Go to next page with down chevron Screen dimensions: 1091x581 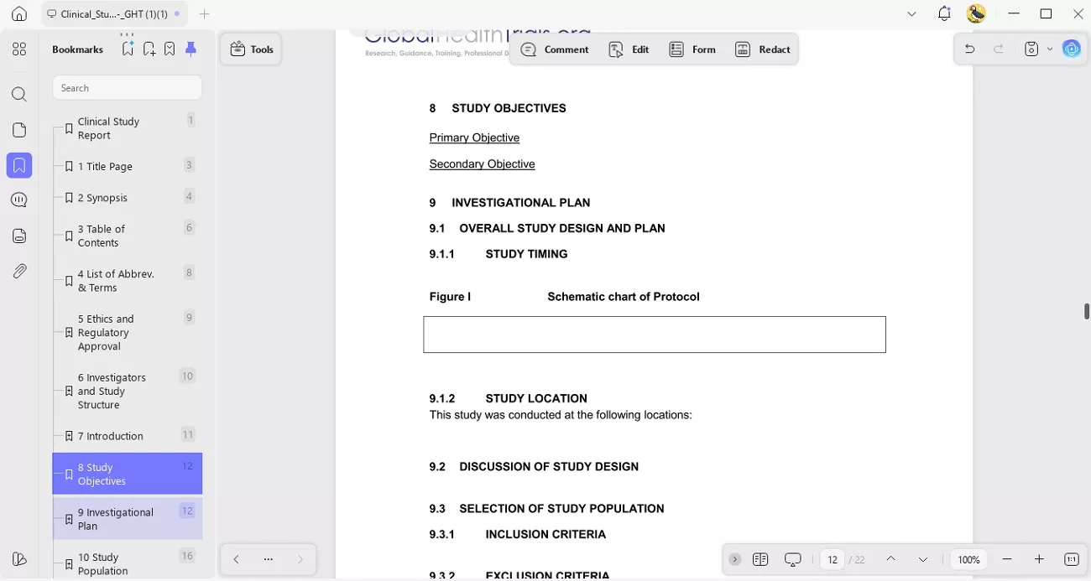(922, 559)
